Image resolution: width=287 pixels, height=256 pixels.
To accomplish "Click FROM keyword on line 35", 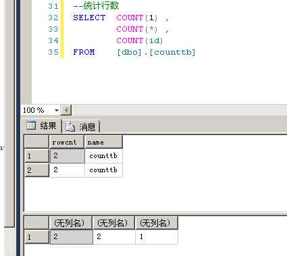I will click(x=84, y=52).
